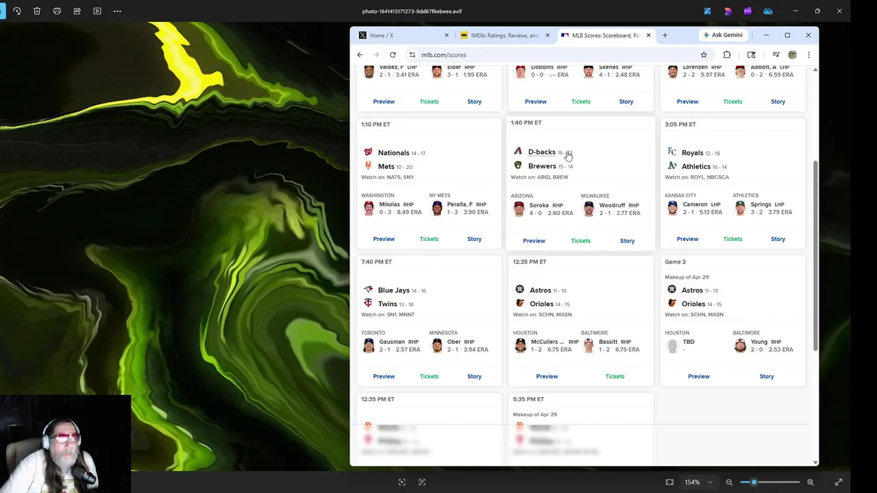Open the 154% zoom level dropdown

click(700, 482)
